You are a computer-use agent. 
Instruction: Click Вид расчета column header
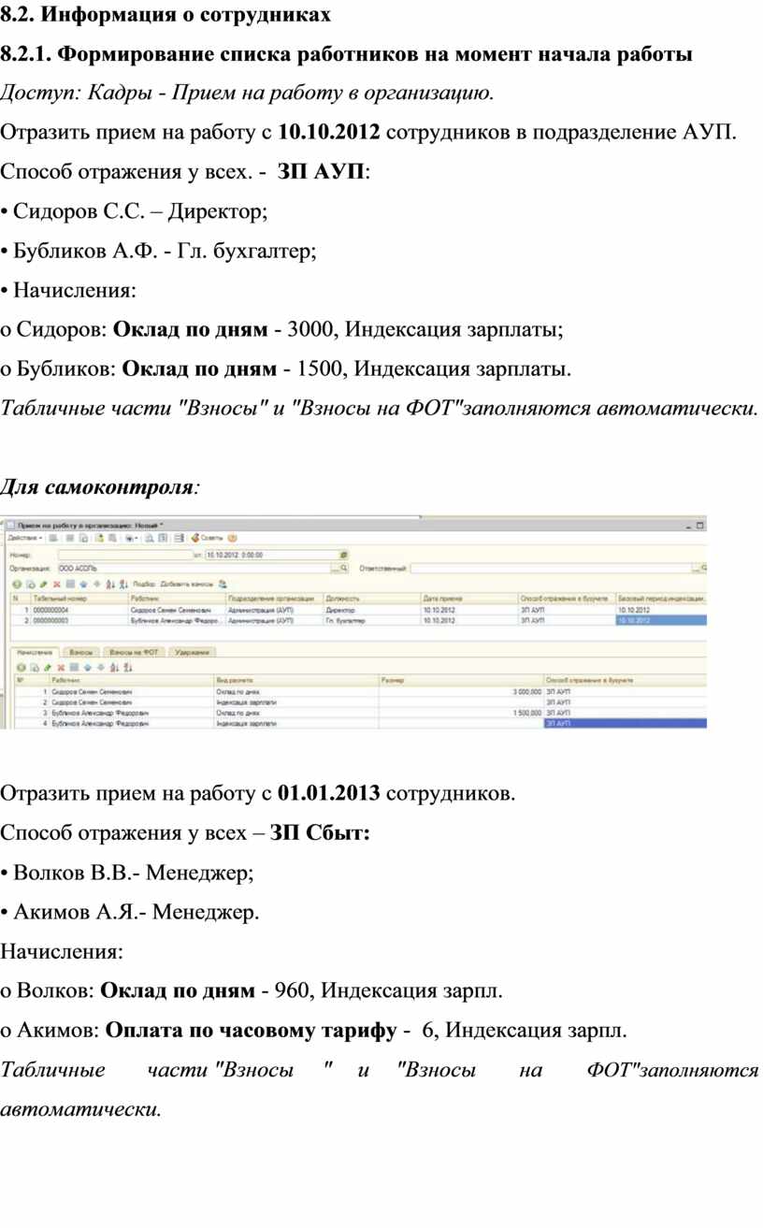coord(296,681)
